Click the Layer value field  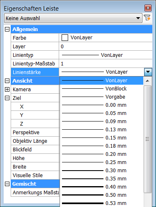pyautogui.click(x=106, y=47)
